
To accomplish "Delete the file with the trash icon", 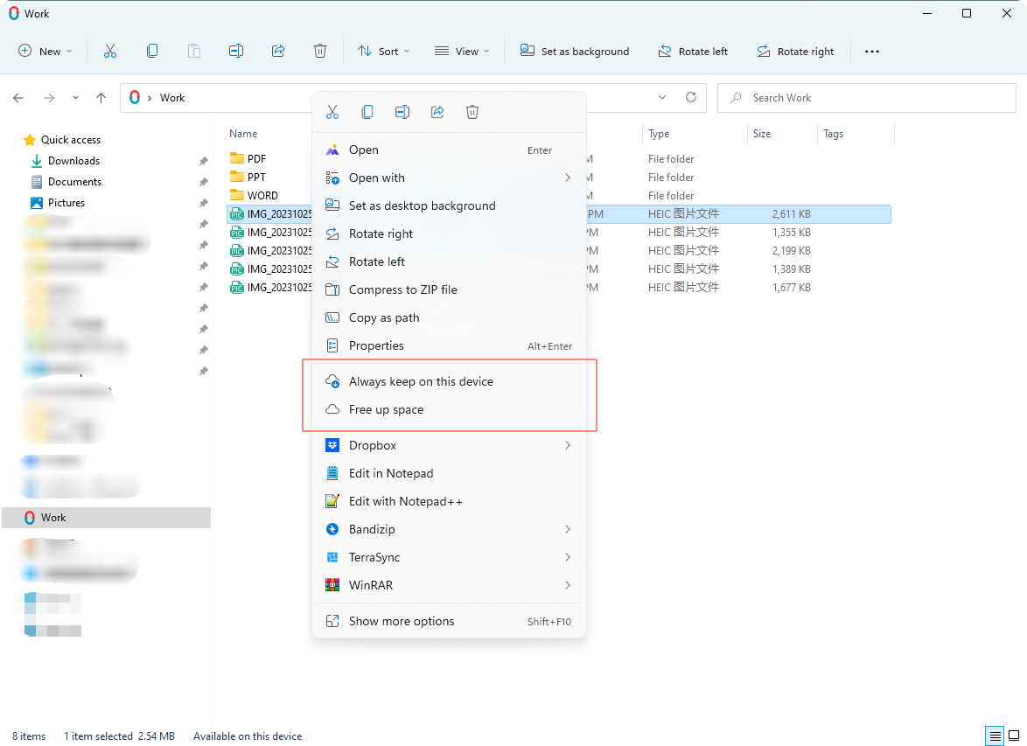I will (472, 112).
